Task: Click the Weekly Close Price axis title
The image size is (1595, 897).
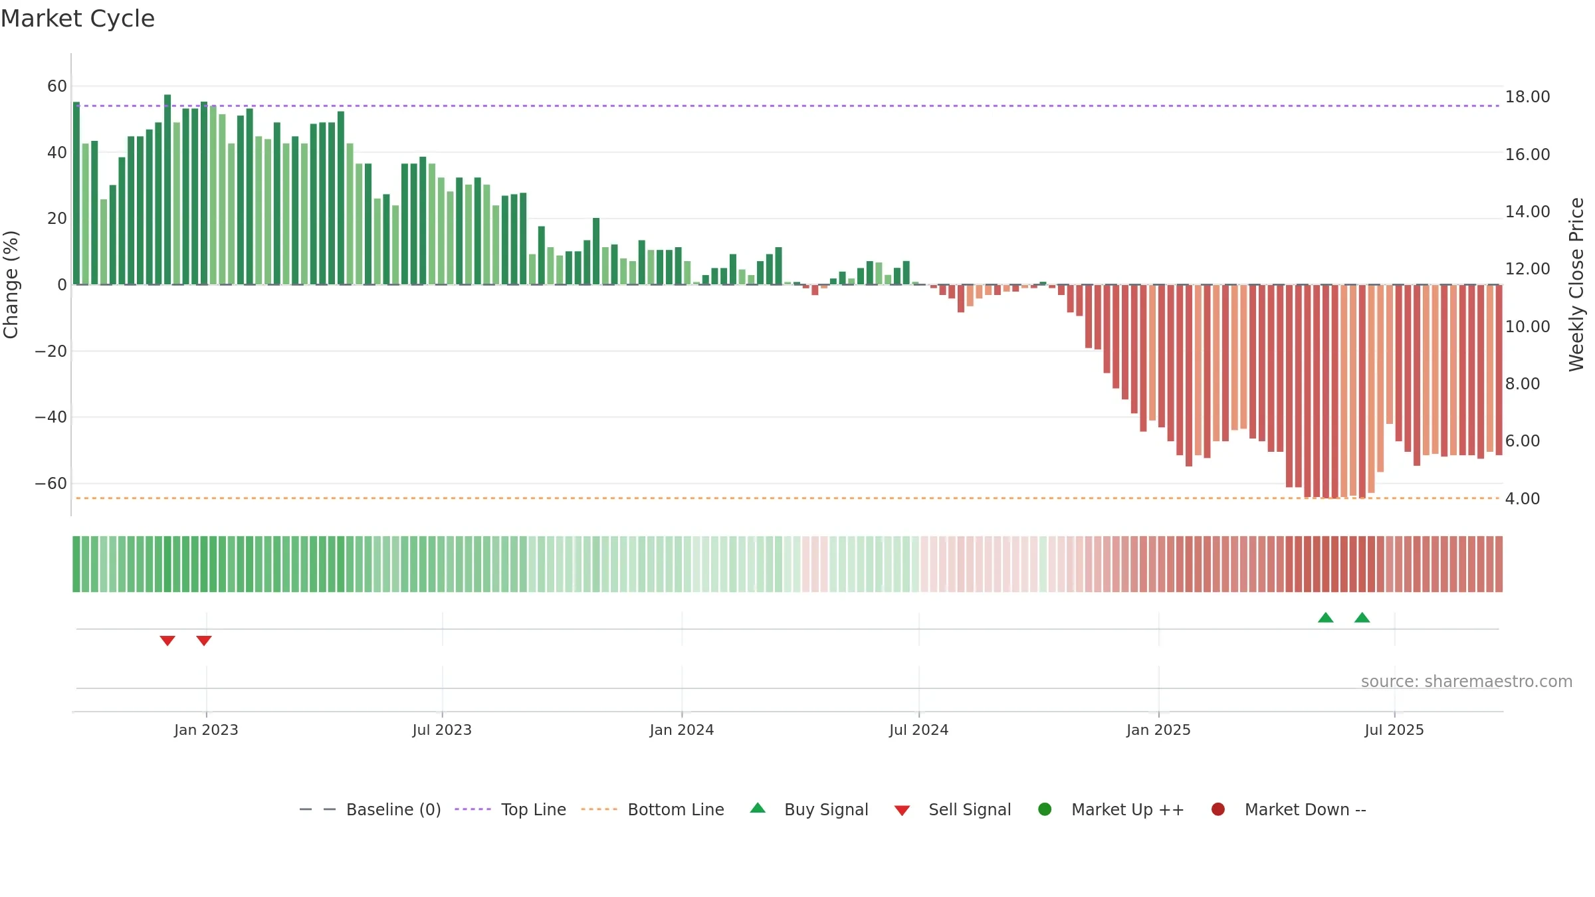Action: point(1576,284)
